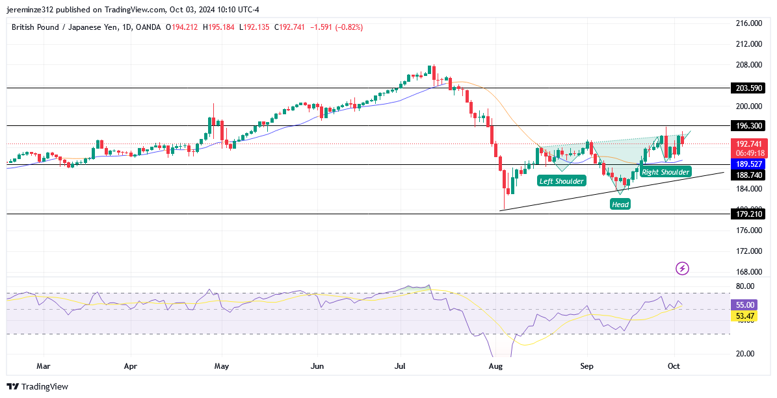777x398 pixels.
Task: Click the 216.000 price scale label
Action: coord(748,23)
